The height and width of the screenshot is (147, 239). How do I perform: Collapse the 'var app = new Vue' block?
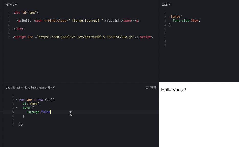[x=17, y=100]
